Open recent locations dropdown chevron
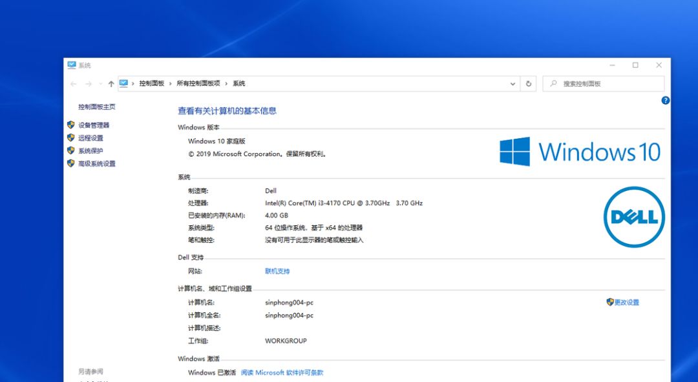The height and width of the screenshot is (382, 698). (x=101, y=84)
